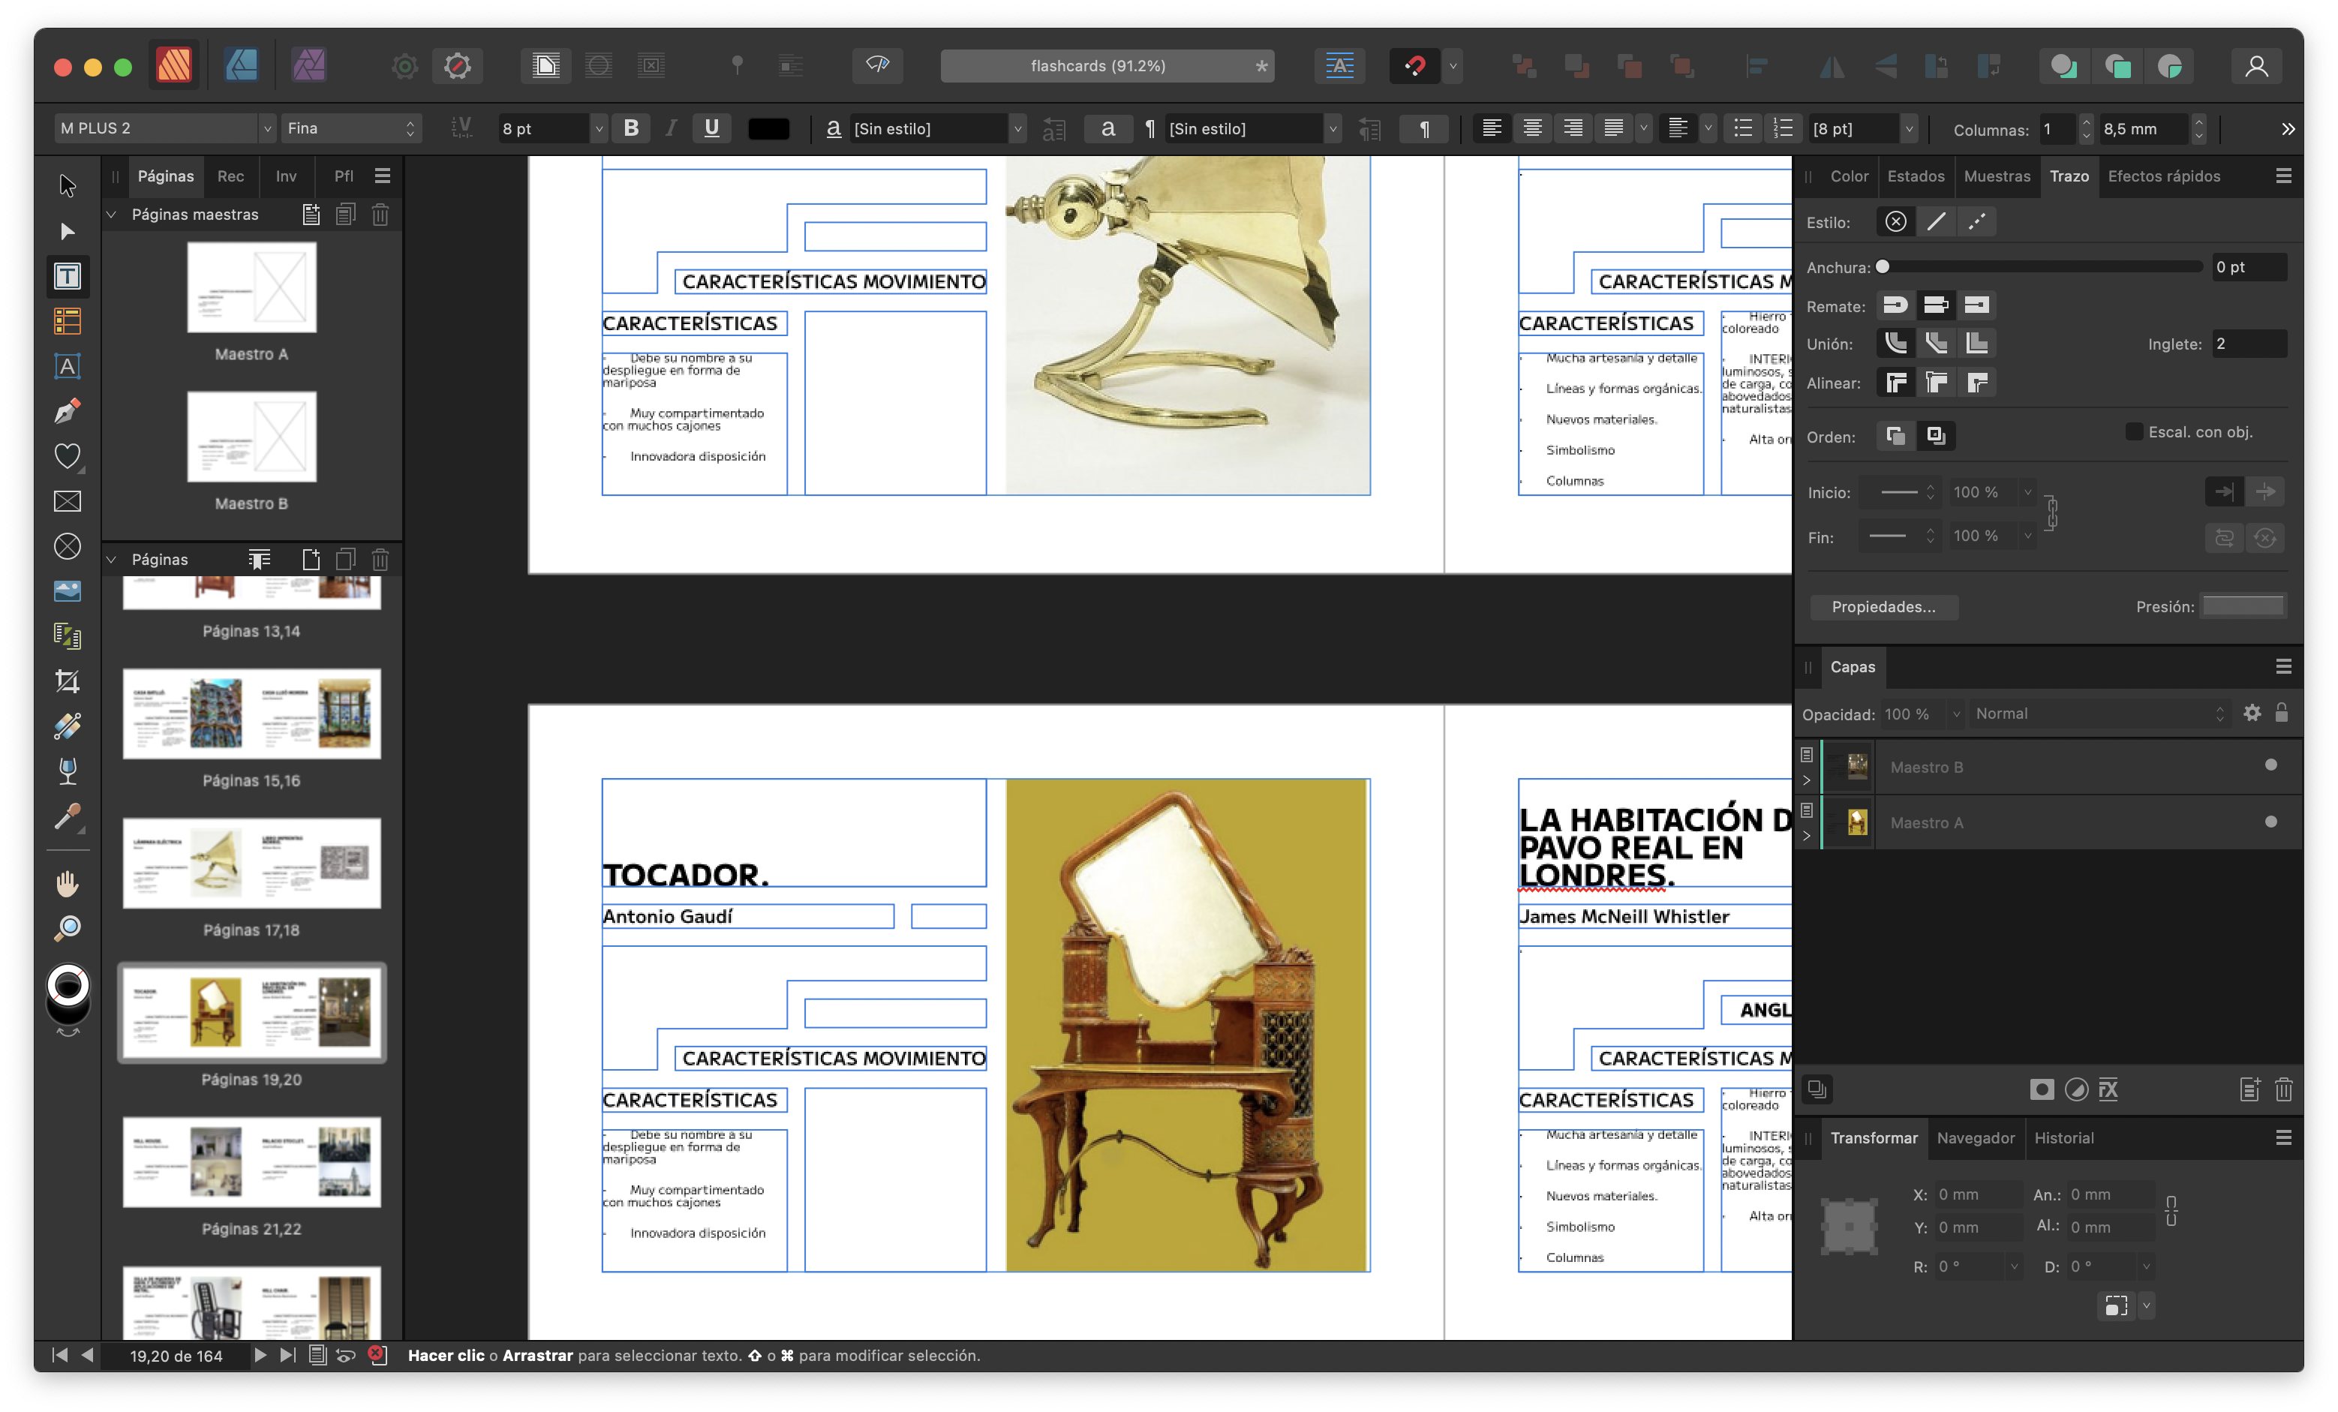Select the Artistic Text tool
The height and width of the screenshot is (1412, 2338).
pos(67,366)
